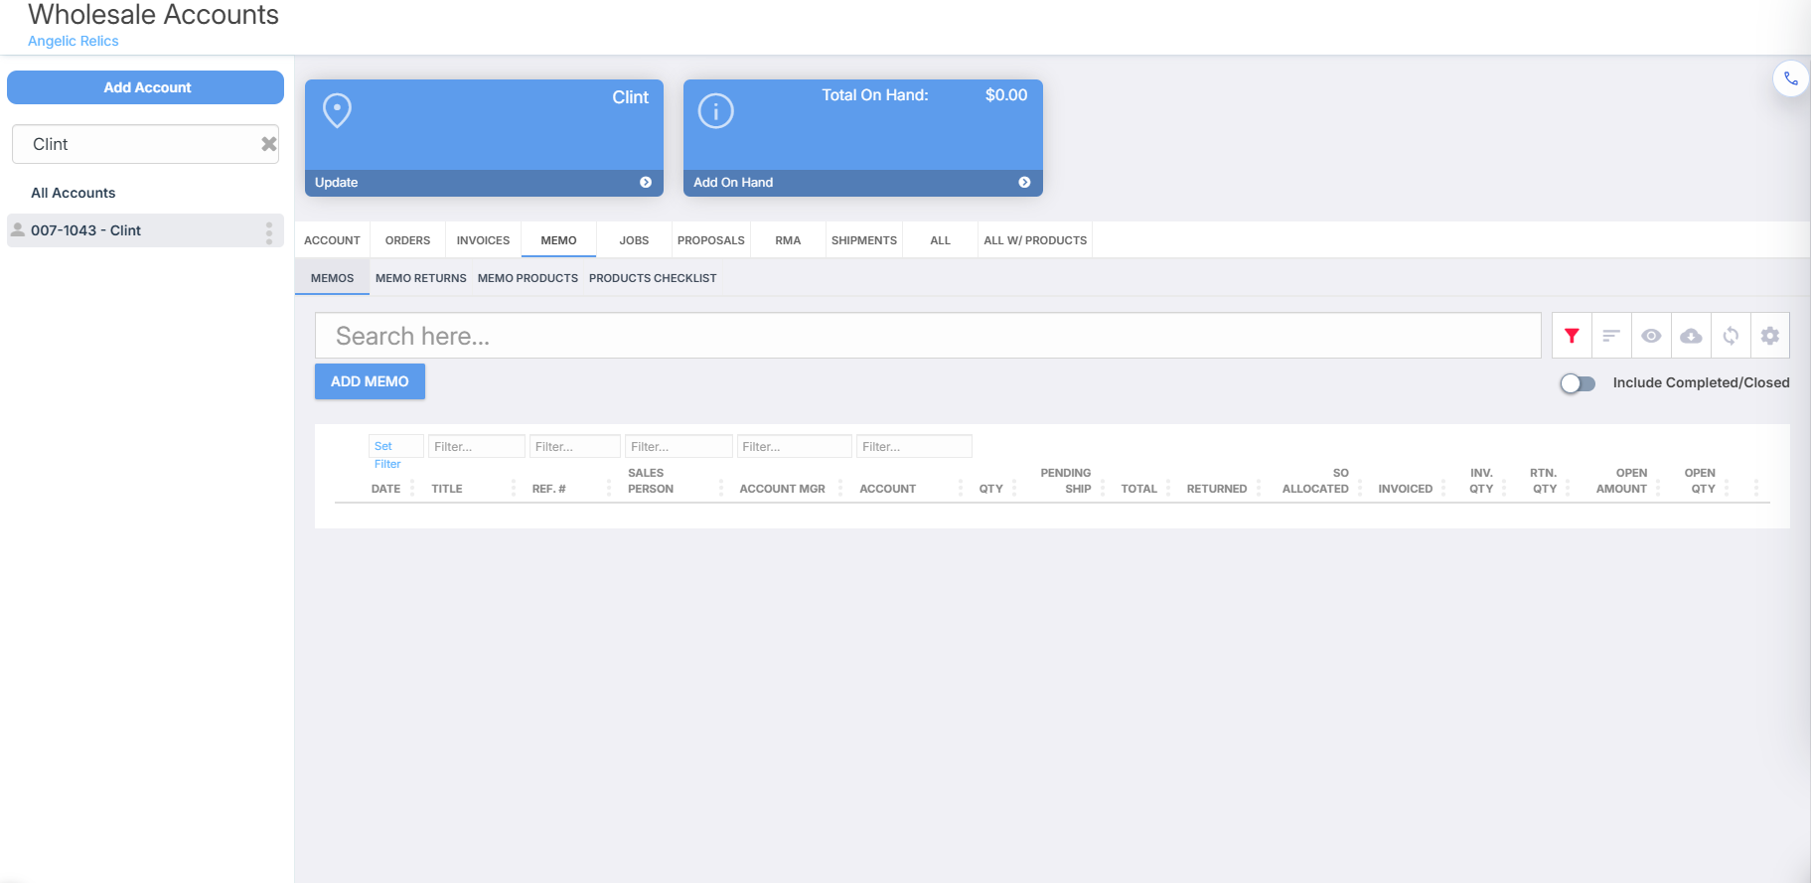Open three-dot menu for 007-1043 - Clint
This screenshot has height=883, width=1811.
(x=269, y=232)
